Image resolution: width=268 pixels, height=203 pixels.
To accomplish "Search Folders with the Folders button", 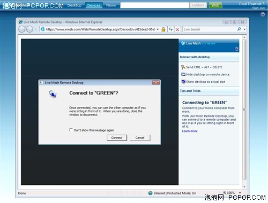I will (198, 5).
